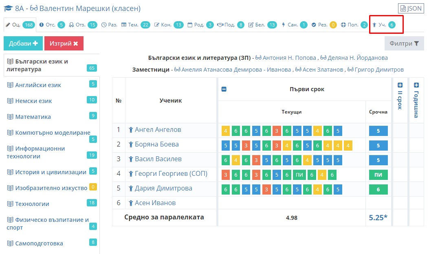Click glasses icon before Григор Димитров

(x=350, y=70)
